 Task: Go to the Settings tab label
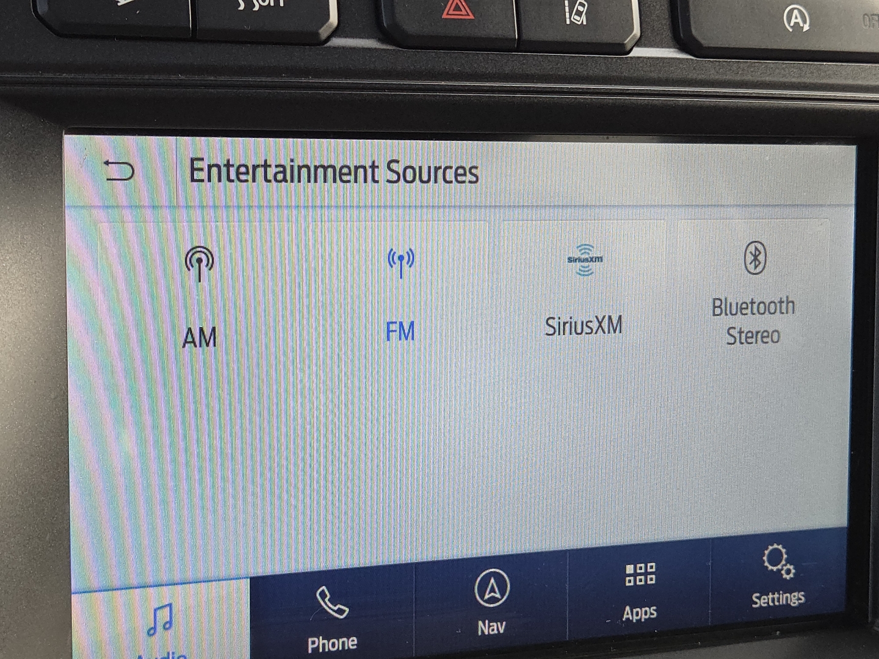778,599
